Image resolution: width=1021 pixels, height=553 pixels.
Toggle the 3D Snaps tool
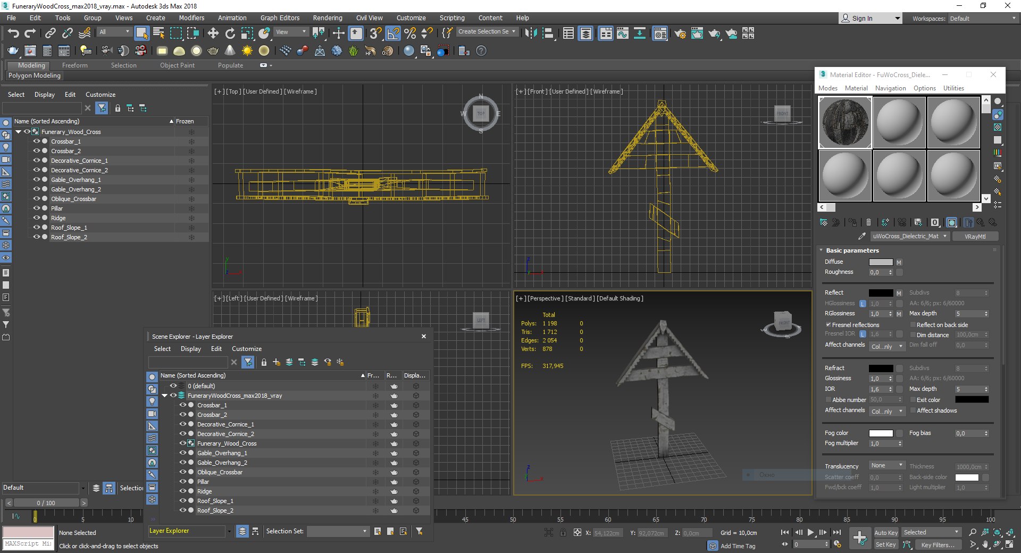pos(375,33)
